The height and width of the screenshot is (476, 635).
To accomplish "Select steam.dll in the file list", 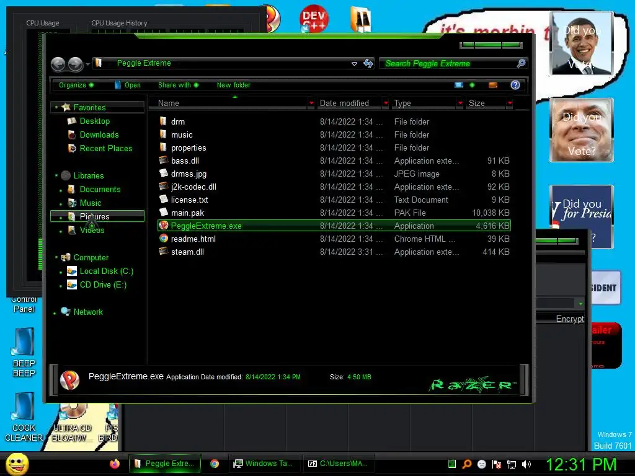I will [x=334, y=252].
